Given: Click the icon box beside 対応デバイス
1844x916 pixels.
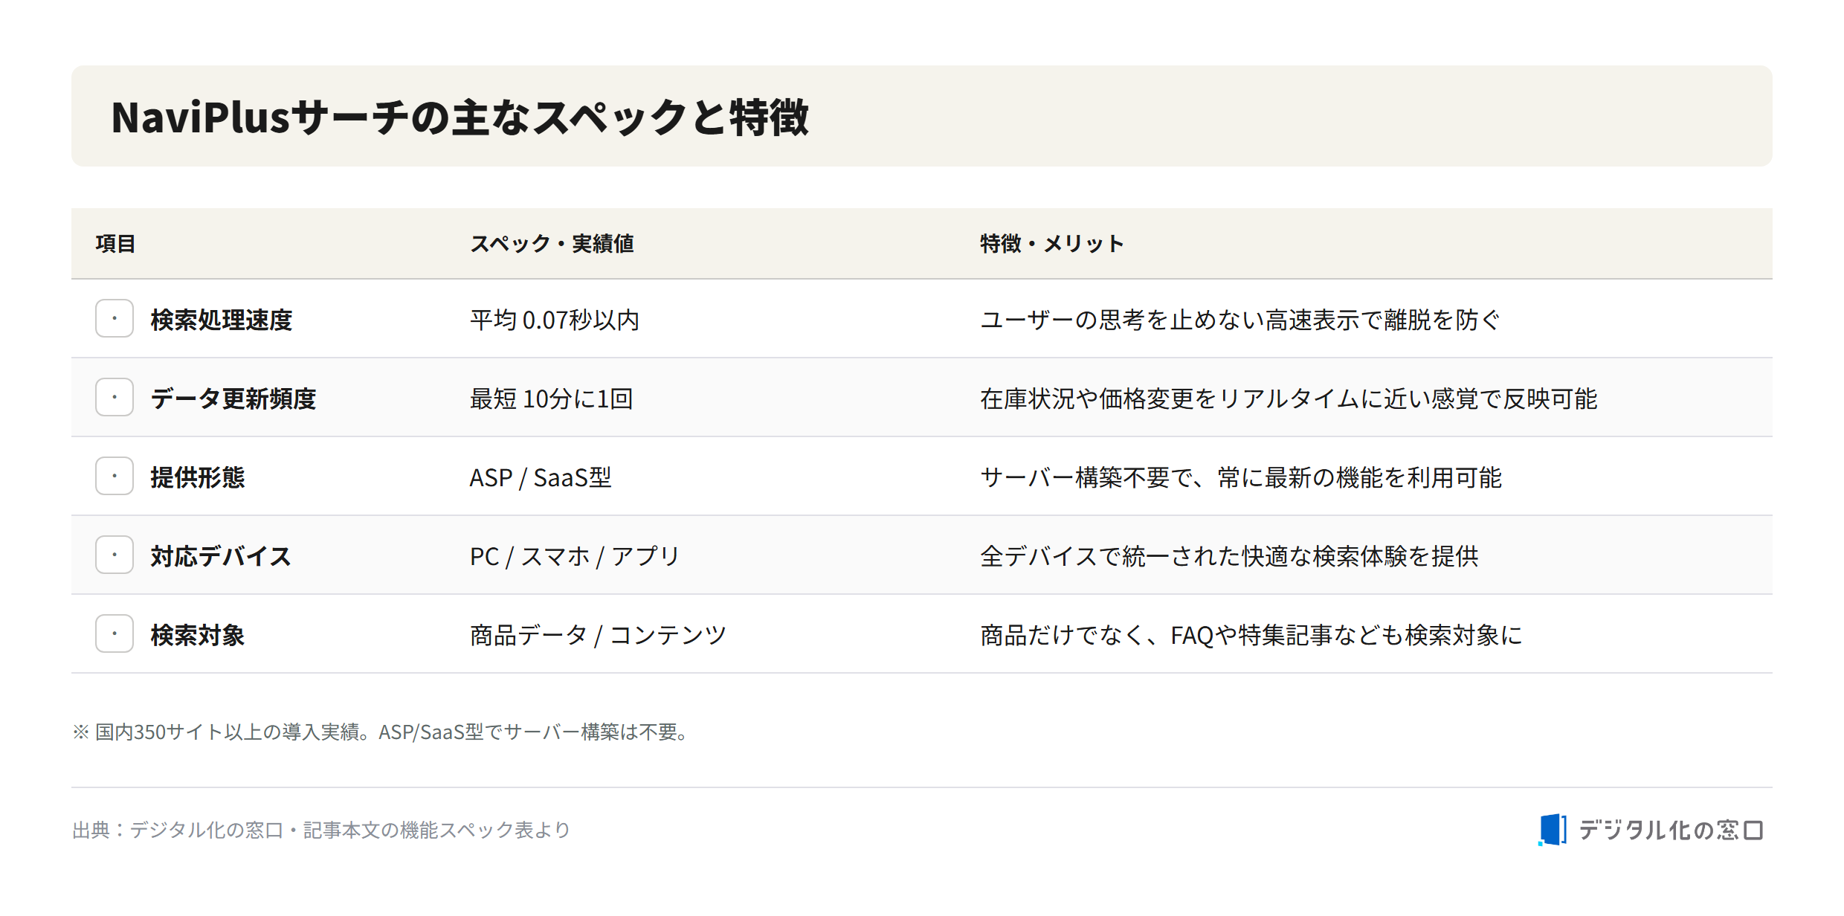Looking at the screenshot, I should [115, 555].
